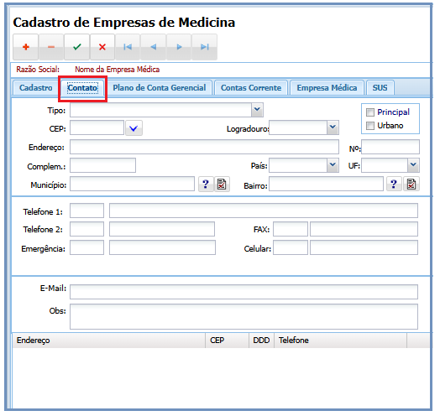Open the Logradouro dropdown list
440x416 pixels.
point(333,127)
